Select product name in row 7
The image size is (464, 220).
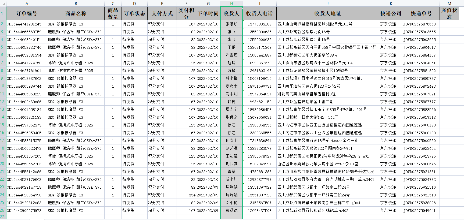tap(76, 63)
